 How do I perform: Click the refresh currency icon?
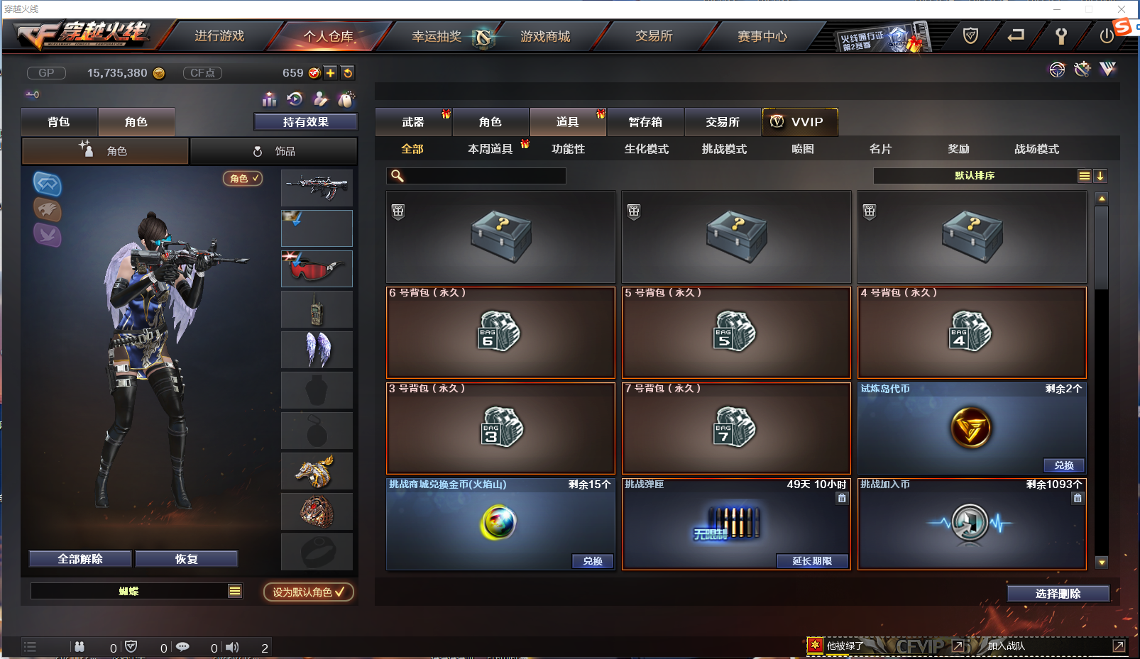348,73
